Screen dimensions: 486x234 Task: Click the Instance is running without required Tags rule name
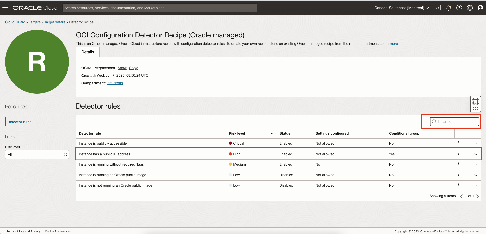pyautogui.click(x=111, y=164)
